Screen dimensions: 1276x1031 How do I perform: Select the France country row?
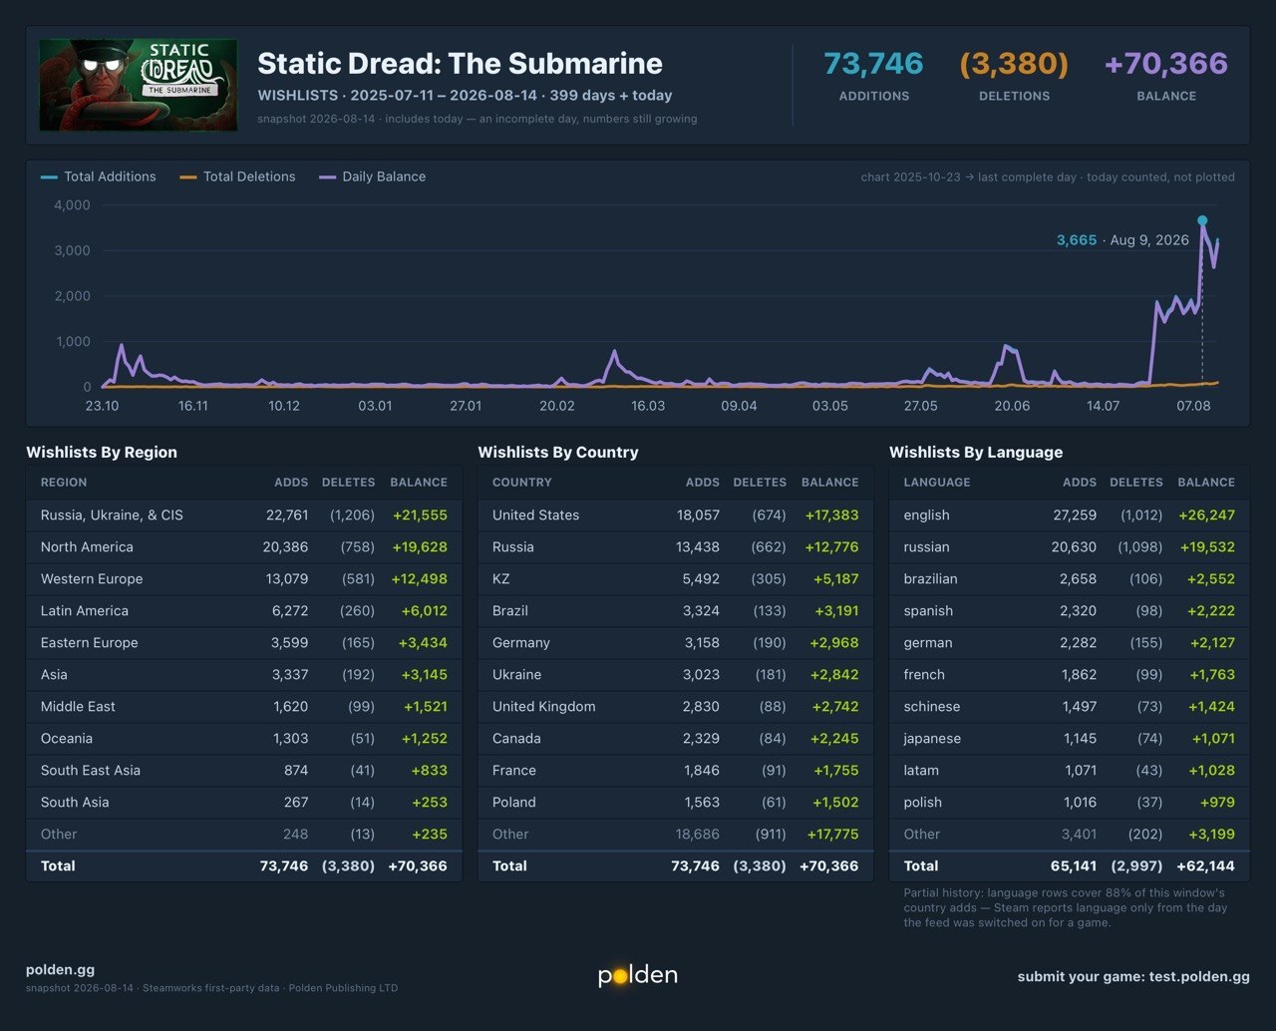tap(676, 771)
